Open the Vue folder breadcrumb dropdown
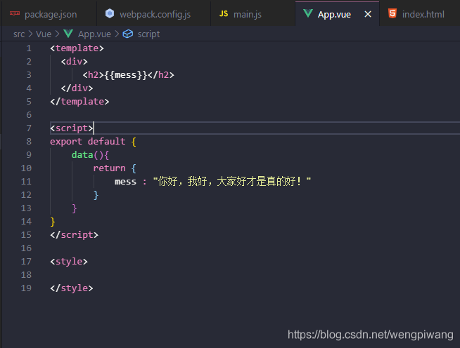This screenshot has height=348, width=460. point(44,34)
